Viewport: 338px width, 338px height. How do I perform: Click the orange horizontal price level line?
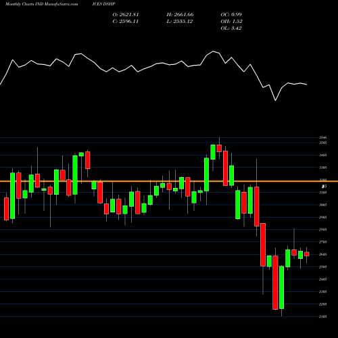(169, 181)
